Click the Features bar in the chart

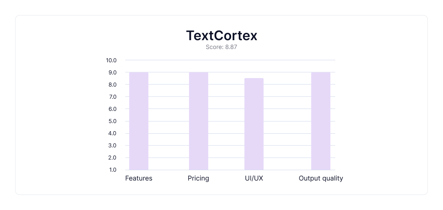pos(139,121)
